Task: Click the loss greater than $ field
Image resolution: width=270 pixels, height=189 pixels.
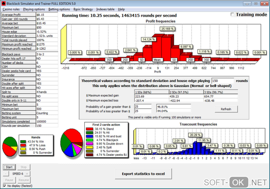Action: click(x=143, y=111)
